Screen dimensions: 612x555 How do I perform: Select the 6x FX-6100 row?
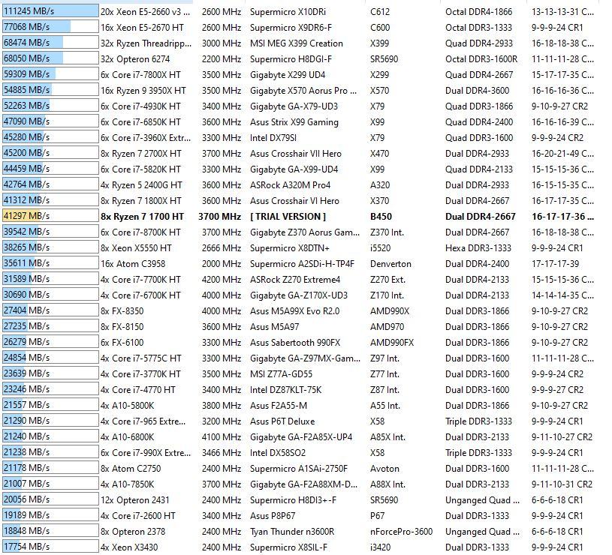[x=298, y=342]
